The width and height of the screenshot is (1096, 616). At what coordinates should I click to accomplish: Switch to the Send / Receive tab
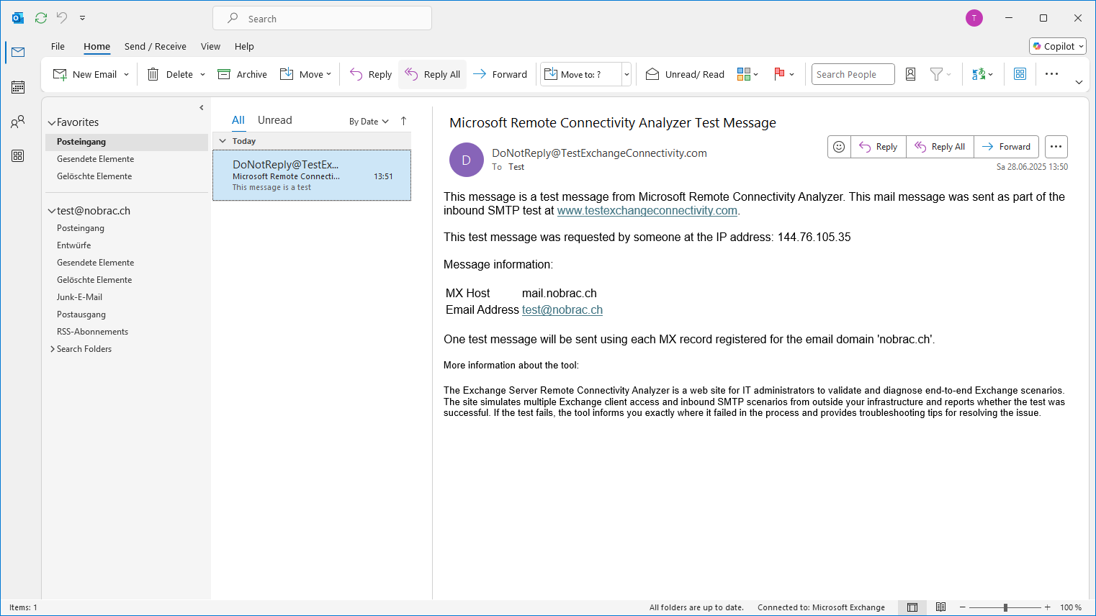tap(155, 46)
